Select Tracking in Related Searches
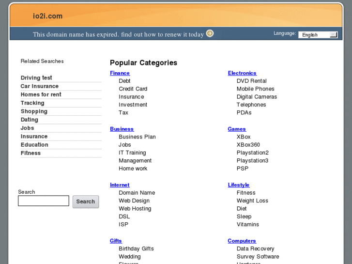 tap(32, 103)
